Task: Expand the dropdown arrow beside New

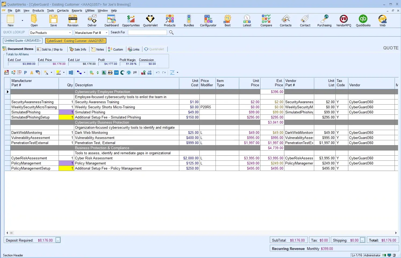Action: 22,21
